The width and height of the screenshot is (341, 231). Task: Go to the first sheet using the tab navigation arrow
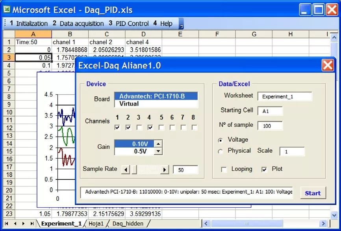click(7, 224)
